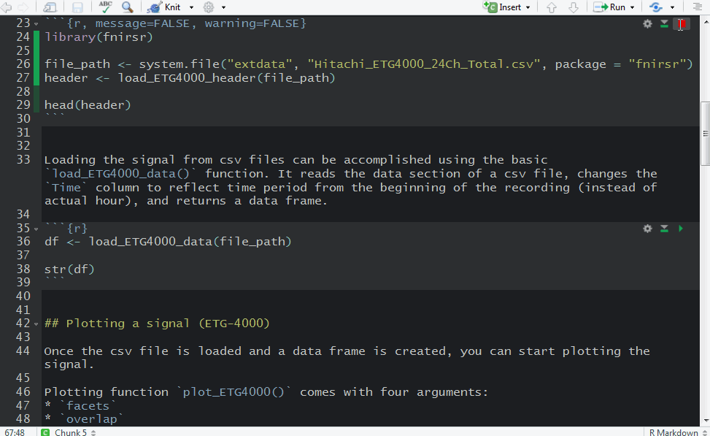This screenshot has width=710, height=436.
Task: Click the file name string Hitachi_ETG4000_24Ch_Total.csv
Action: [425, 64]
